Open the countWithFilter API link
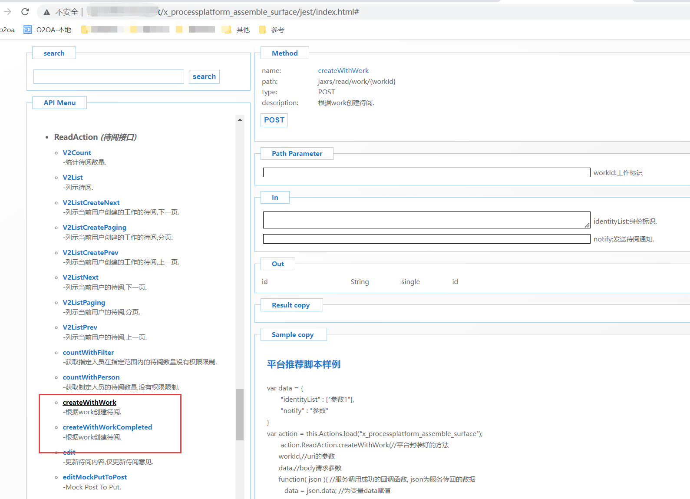 pos(88,352)
